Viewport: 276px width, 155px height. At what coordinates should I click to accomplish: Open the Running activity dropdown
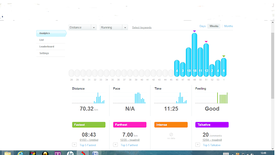pyautogui.click(x=114, y=28)
